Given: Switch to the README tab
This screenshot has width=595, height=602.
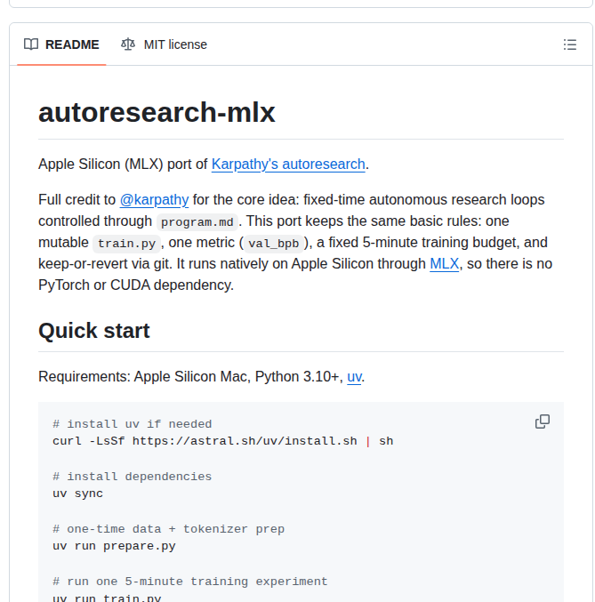Looking at the screenshot, I should pyautogui.click(x=61, y=44).
